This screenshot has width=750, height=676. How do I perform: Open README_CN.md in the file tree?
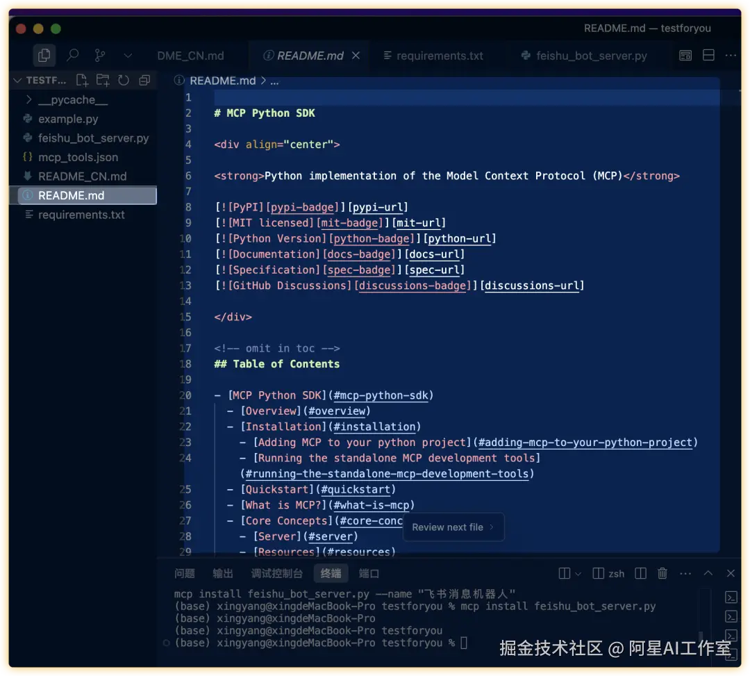82,176
